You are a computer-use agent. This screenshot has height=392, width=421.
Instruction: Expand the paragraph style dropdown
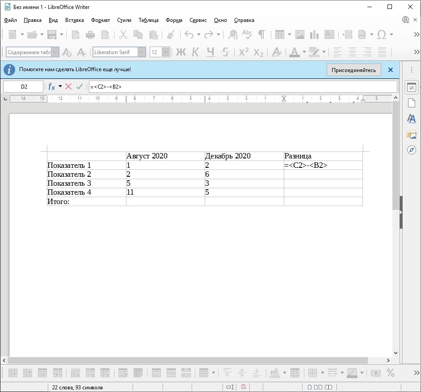(x=55, y=52)
